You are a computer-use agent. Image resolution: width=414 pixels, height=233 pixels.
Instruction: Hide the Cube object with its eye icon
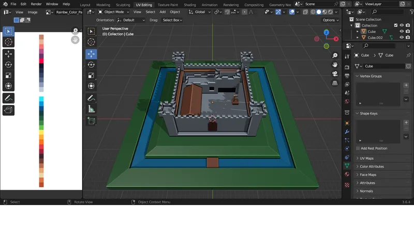pos(402,32)
